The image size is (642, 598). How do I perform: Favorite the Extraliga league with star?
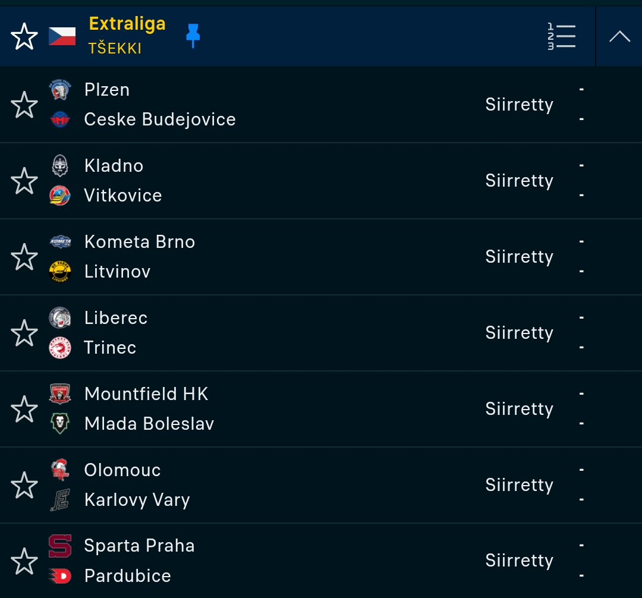tap(24, 36)
